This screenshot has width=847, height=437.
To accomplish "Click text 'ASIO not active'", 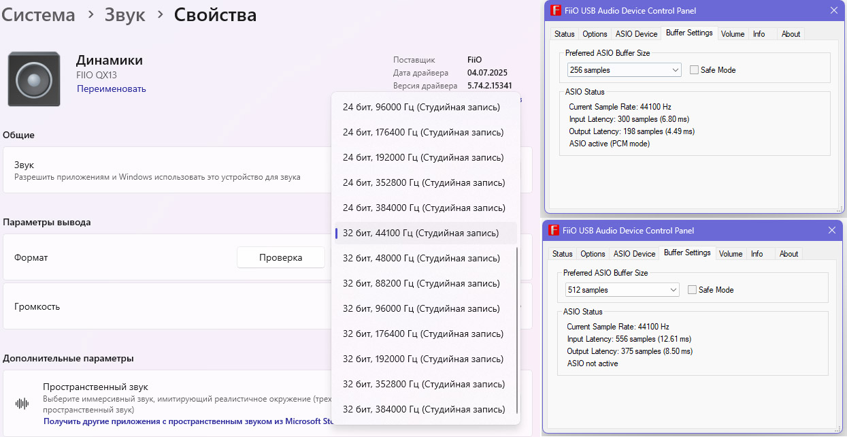I will click(x=593, y=363).
